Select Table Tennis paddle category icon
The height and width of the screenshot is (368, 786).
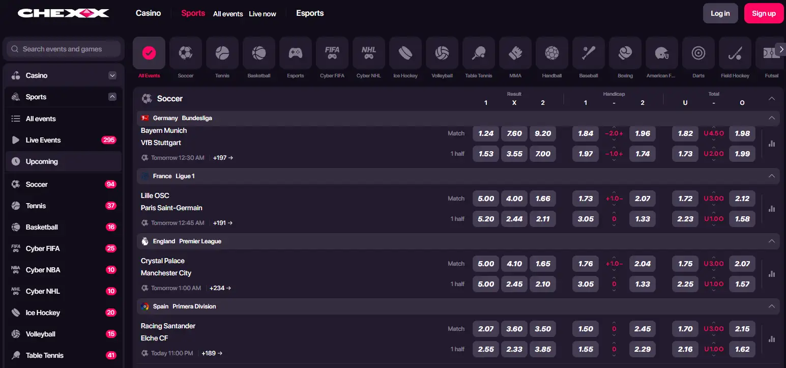[479, 53]
